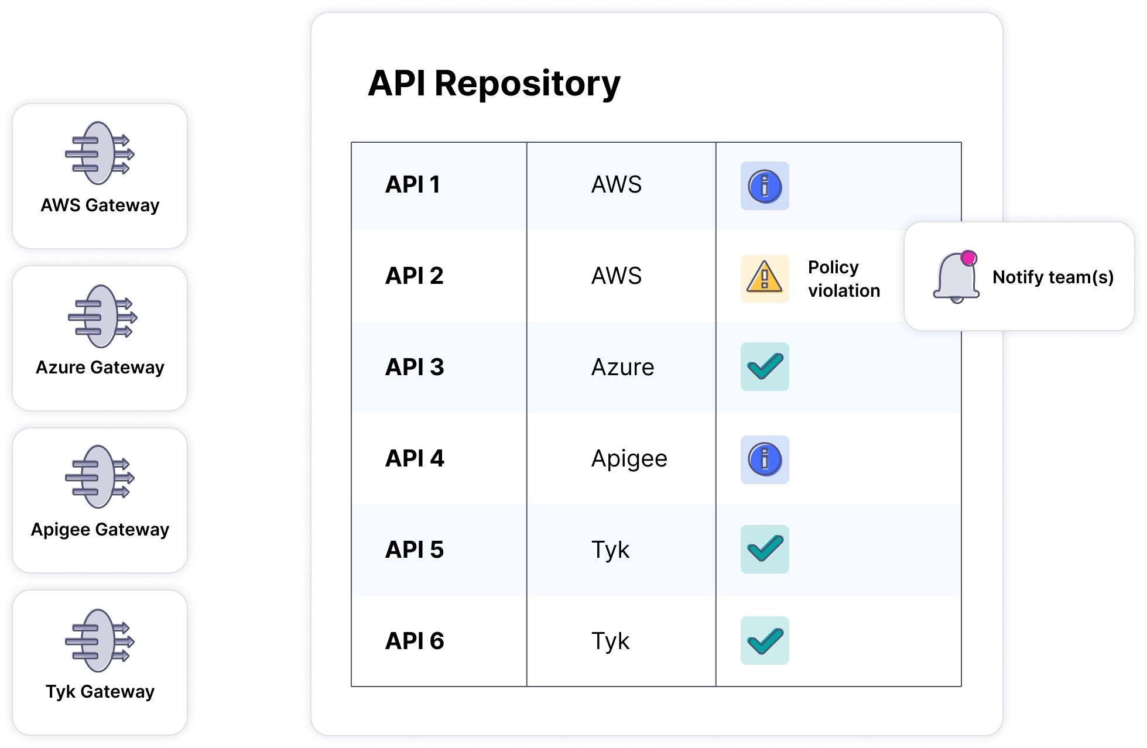Click the Azure Gateway icon
Screen dimensions: 1147x748
coord(102,317)
